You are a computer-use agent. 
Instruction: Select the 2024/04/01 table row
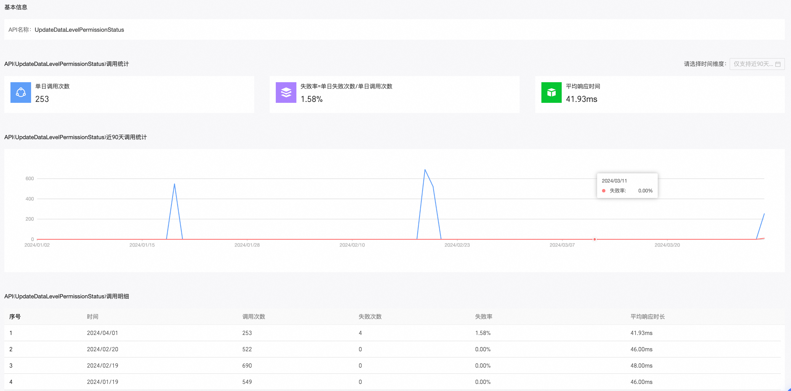click(102, 333)
